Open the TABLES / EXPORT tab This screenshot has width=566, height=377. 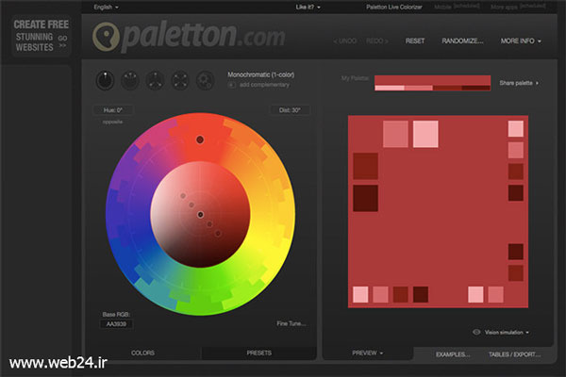coord(514,354)
